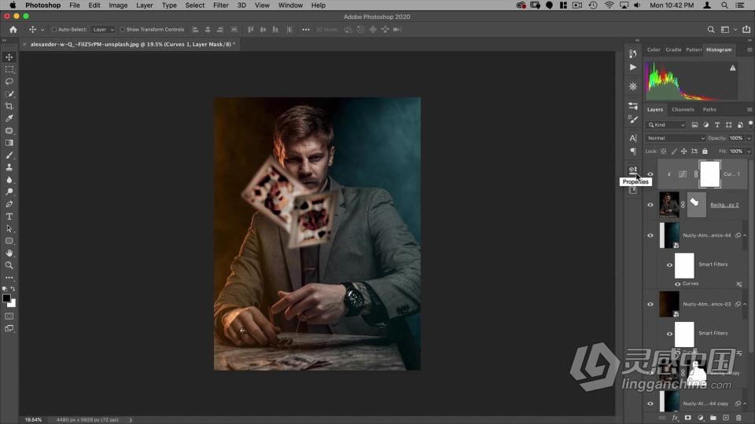Choose the Zoom tool
This screenshot has height=424, width=755.
pyautogui.click(x=9, y=265)
